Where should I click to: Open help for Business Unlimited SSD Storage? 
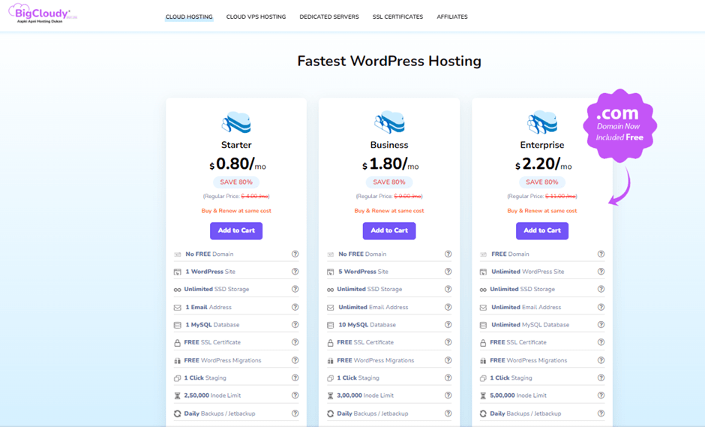(x=448, y=289)
